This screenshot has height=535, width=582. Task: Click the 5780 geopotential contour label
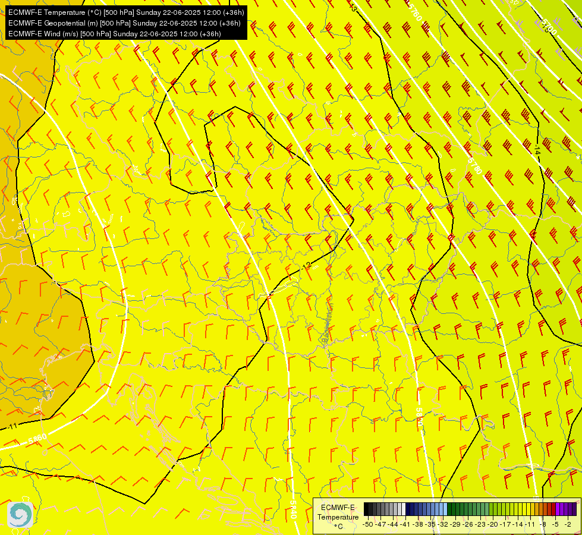click(474, 165)
